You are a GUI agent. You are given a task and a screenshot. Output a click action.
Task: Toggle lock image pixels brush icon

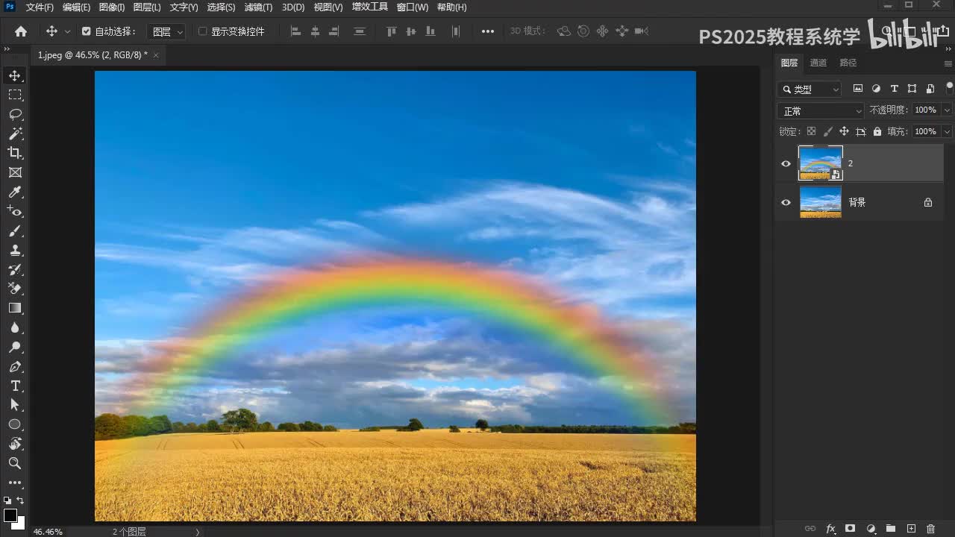tap(827, 131)
